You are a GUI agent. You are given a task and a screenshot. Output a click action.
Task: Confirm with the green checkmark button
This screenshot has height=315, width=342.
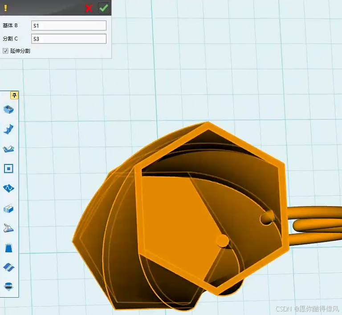coord(104,8)
